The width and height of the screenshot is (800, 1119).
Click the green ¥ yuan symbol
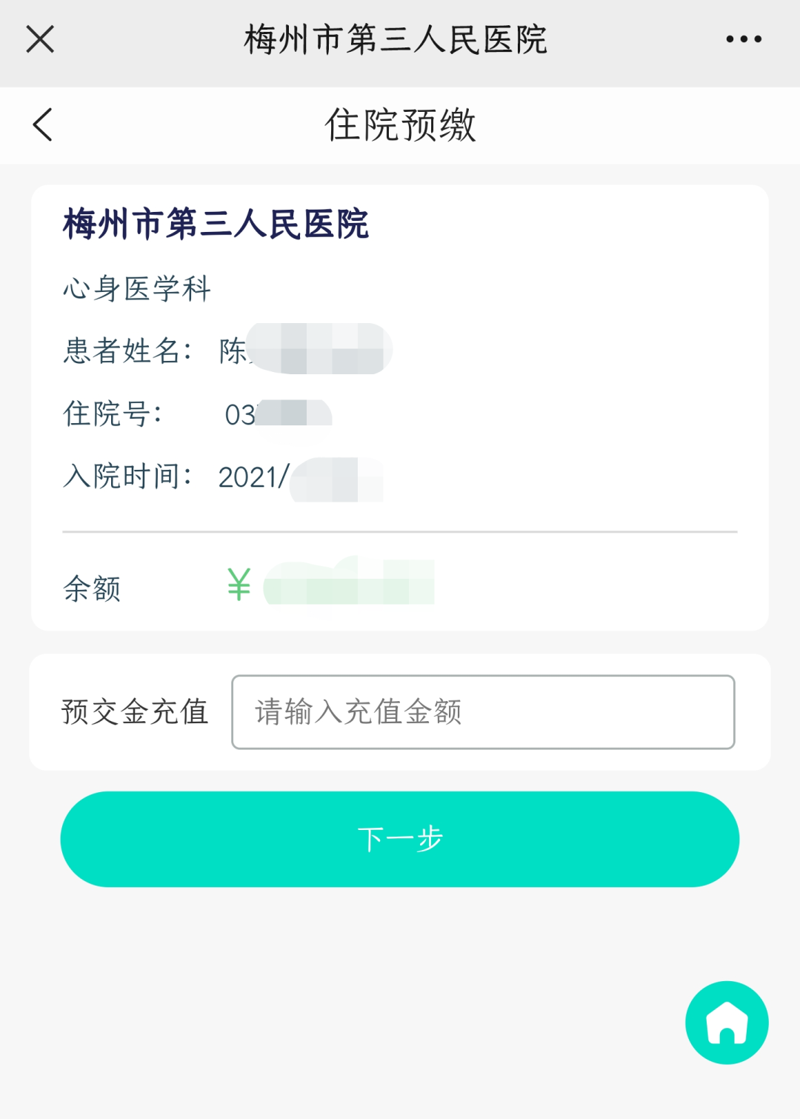coord(239,585)
